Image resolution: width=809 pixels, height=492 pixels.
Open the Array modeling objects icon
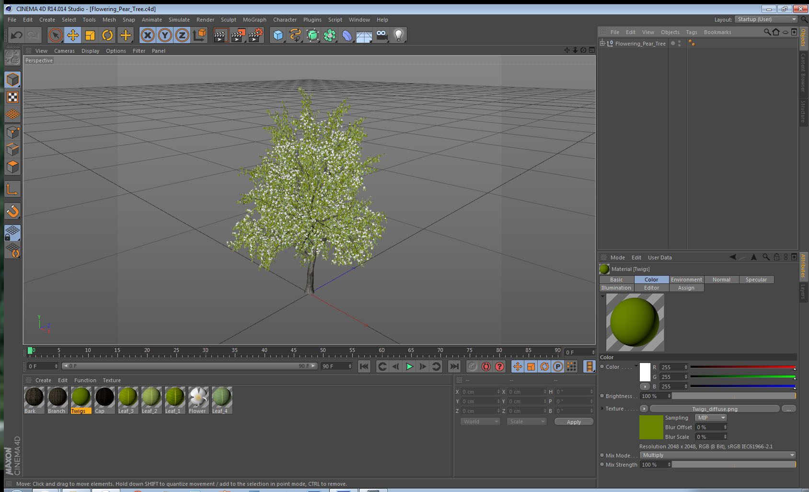pos(330,35)
